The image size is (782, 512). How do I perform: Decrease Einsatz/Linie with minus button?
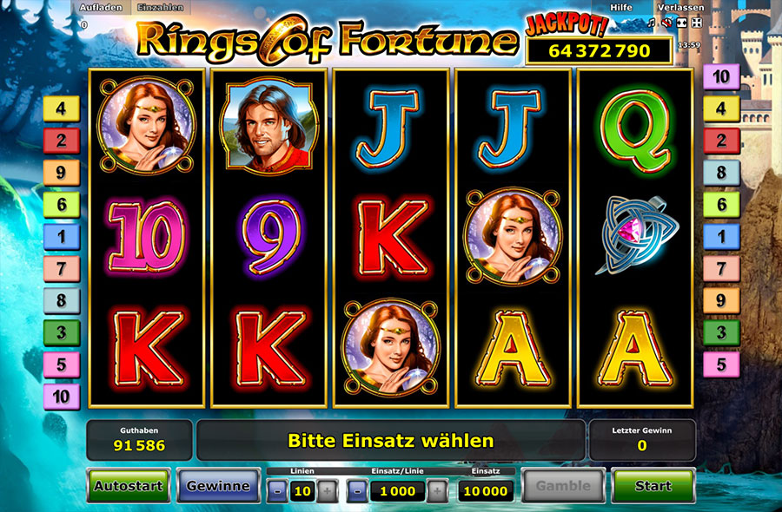coord(358,491)
